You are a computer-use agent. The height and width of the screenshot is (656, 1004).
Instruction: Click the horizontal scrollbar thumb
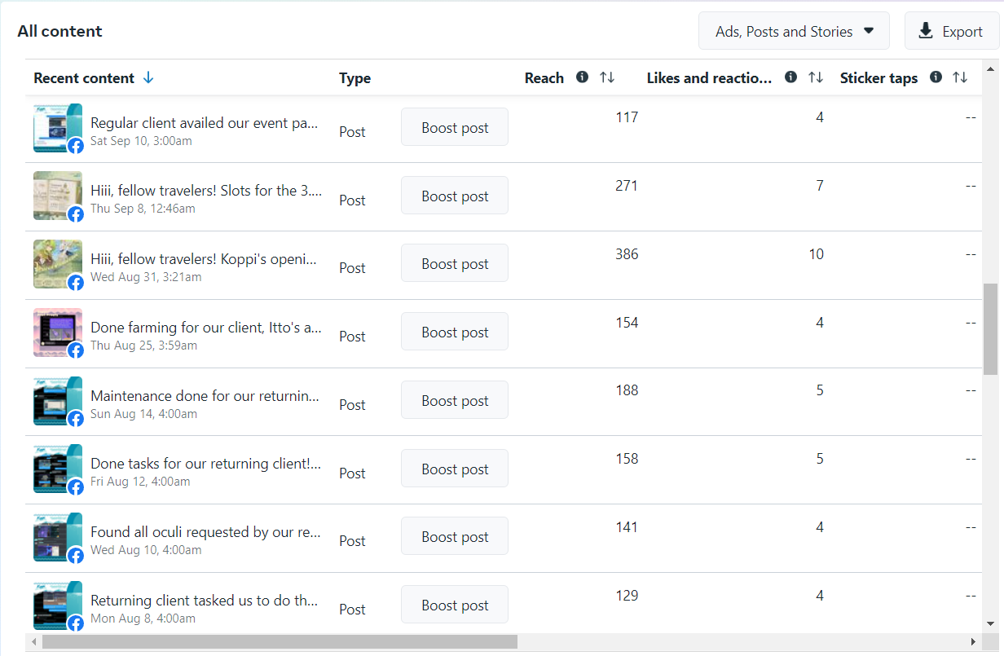click(x=280, y=642)
